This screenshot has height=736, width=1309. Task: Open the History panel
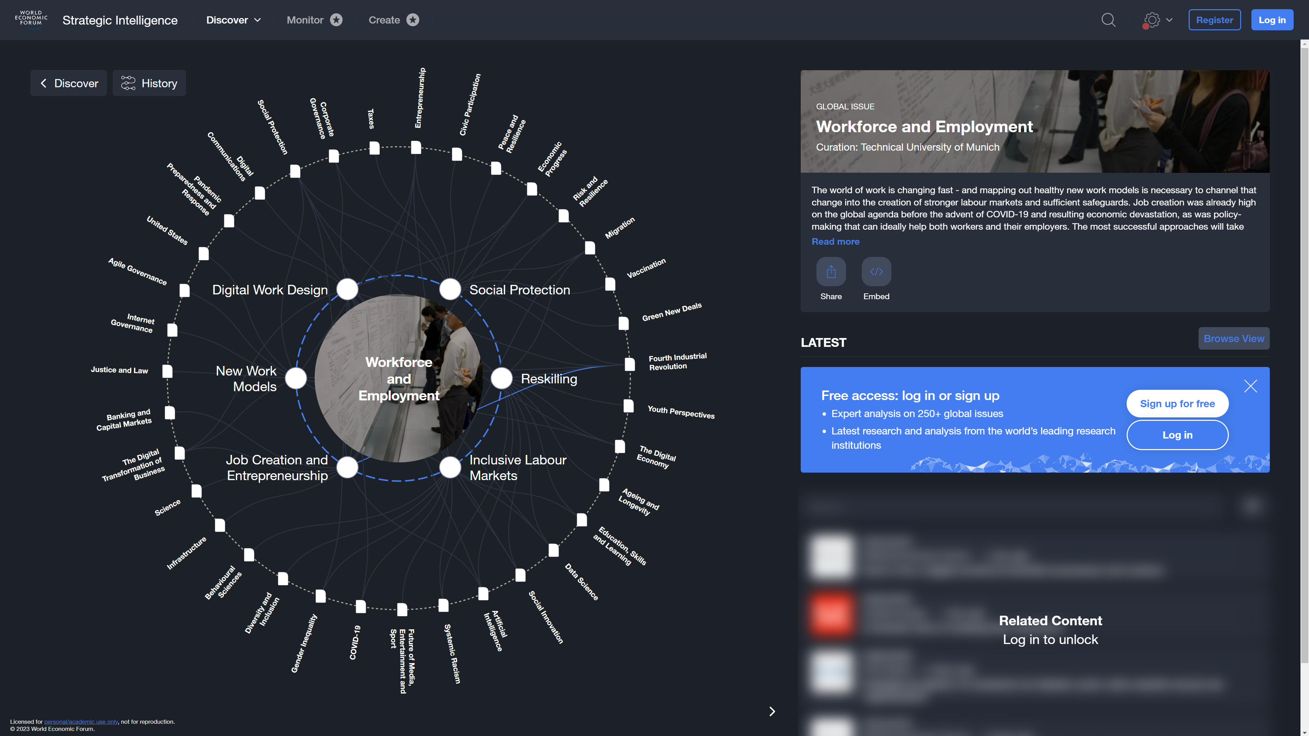pyautogui.click(x=149, y=83)
